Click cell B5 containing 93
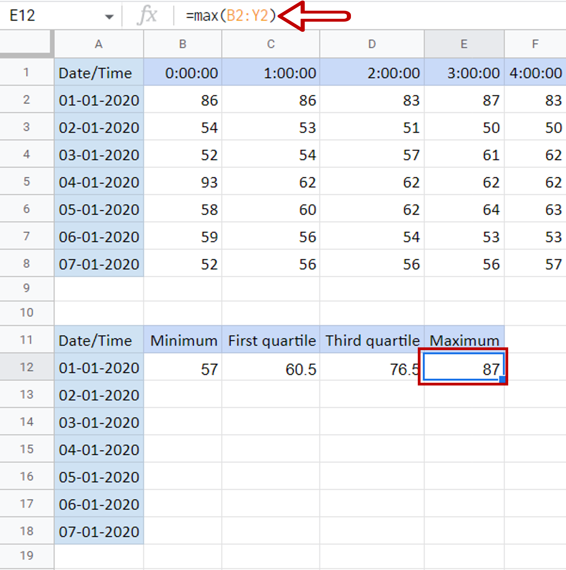The height and width of the screenshot is (570, 566). click(182, 181)
